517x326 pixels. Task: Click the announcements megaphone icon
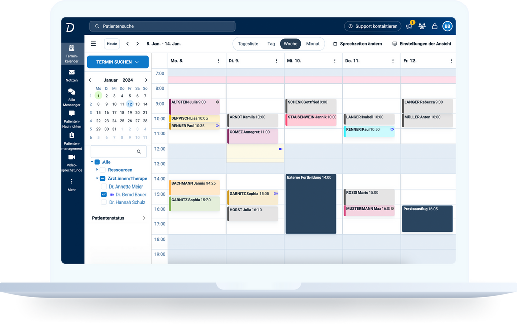[x=409, y=26]
